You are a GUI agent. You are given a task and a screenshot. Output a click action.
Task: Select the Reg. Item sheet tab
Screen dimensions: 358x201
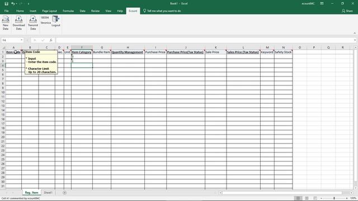pyautogui.click(x=32, y=193)
